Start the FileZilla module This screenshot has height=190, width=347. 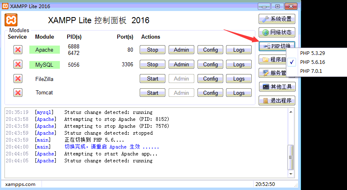(152, 79)
